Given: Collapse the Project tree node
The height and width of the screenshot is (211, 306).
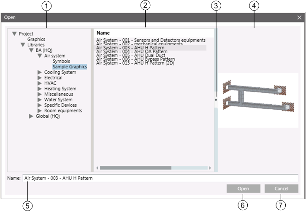Looking at the screenshot, I should tap(15, 34).
